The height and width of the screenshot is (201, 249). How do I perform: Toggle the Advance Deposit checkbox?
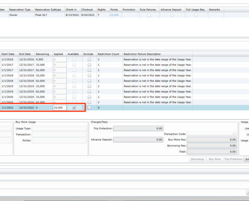tap(172, 15)
